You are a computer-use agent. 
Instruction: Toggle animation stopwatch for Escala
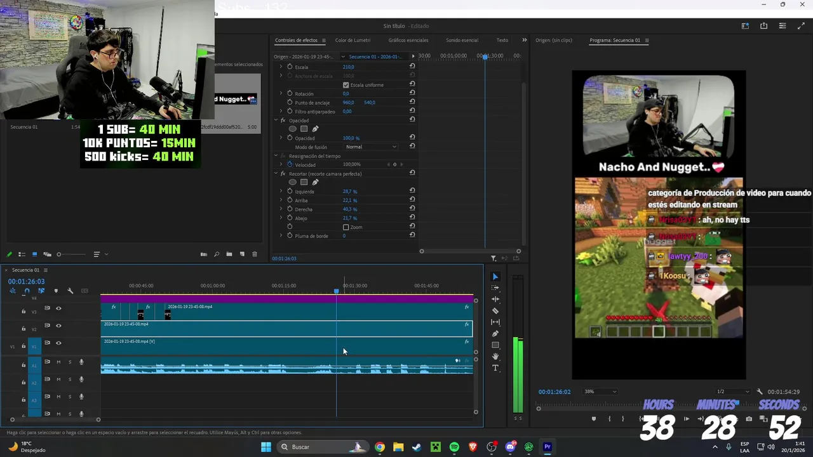pyautogui.click(x=290, y=67)
